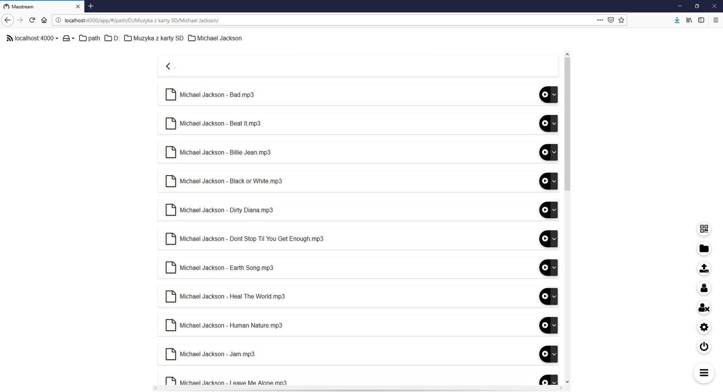The image size is (723, 392).
Task: Open the user account icon
Action: click(x=704, y=288)
